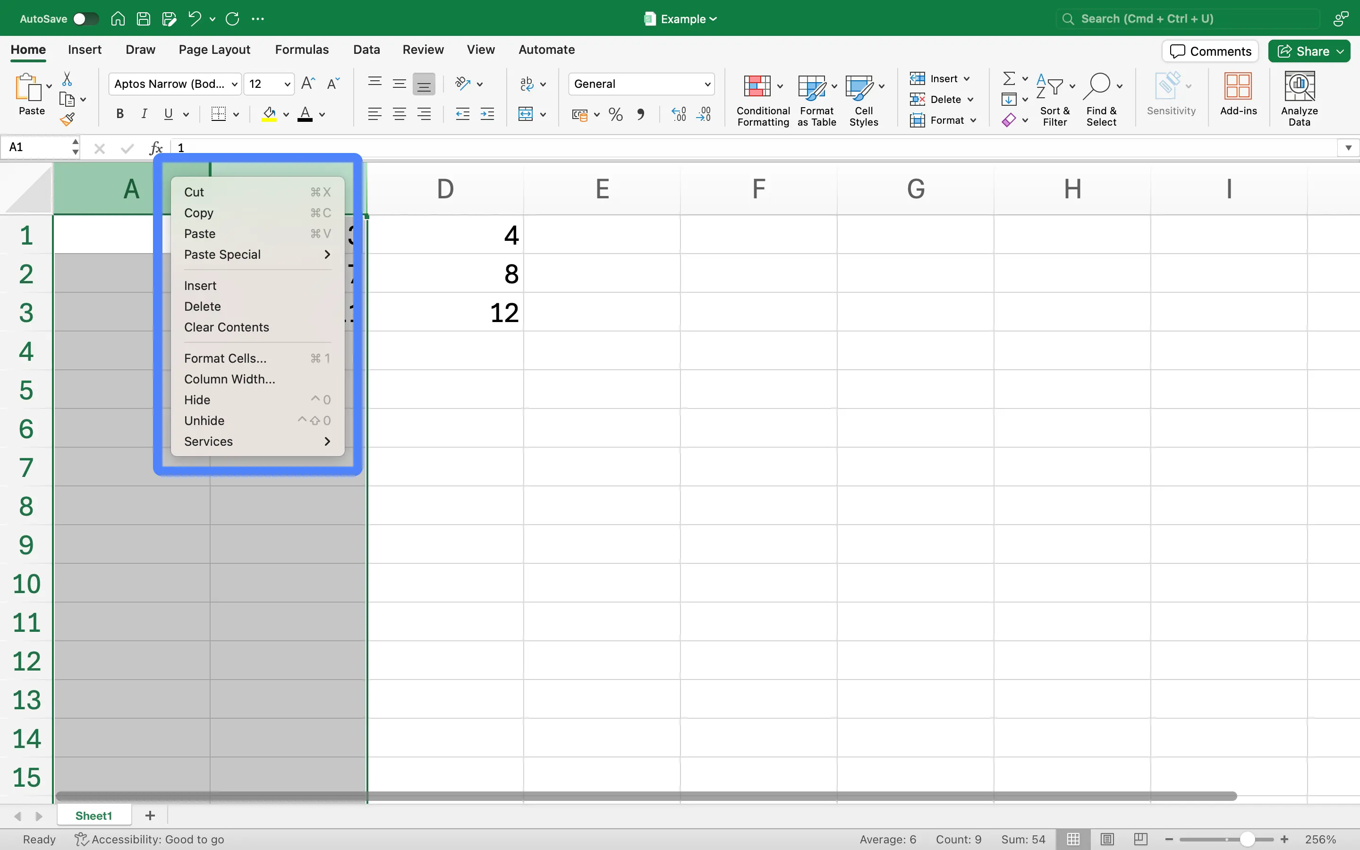Increase font size with larger A icon
The width and height of the screenshot is (1360, 850).
click(308, 84)
